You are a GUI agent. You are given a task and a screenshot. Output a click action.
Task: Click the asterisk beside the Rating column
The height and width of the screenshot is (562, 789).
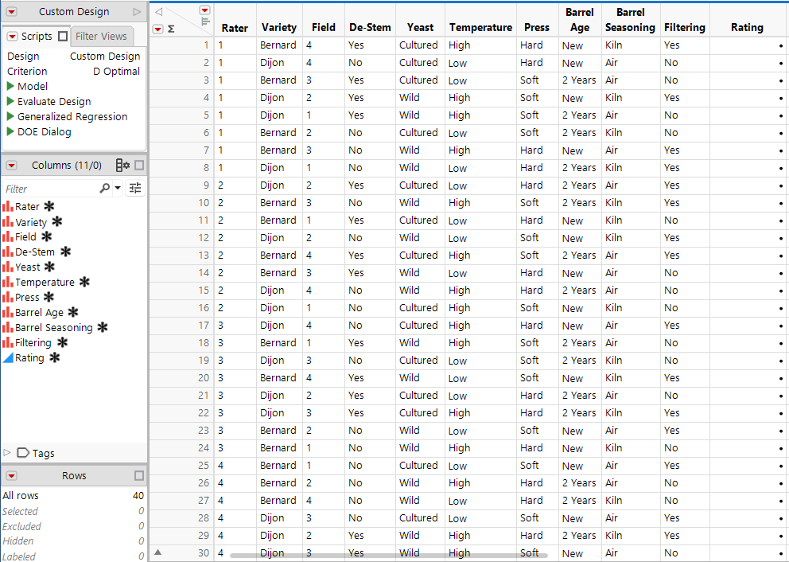pos(56,358)
